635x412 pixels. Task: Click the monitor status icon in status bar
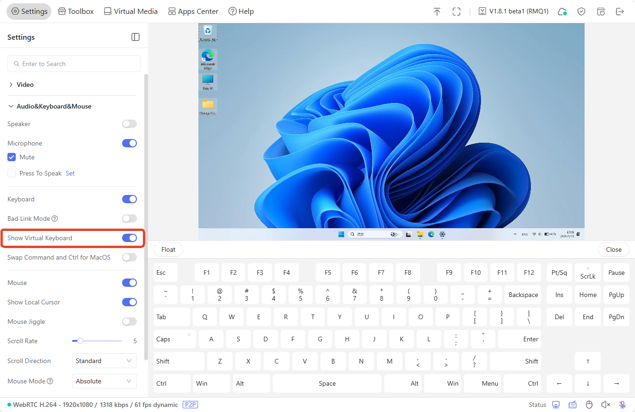(556, 405)
